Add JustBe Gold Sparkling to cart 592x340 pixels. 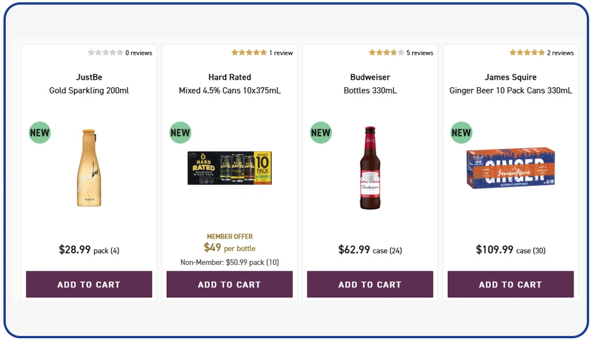coord(88,284)
